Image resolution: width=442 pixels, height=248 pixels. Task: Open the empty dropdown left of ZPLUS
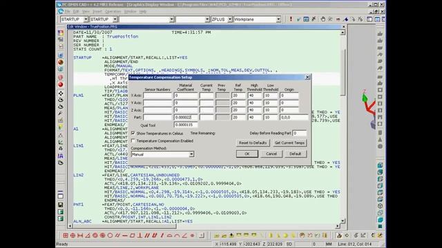click(207, 19)
